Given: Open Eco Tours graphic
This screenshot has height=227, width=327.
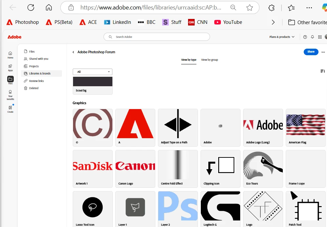Looking at the screenshot, I should click(263, 169).
